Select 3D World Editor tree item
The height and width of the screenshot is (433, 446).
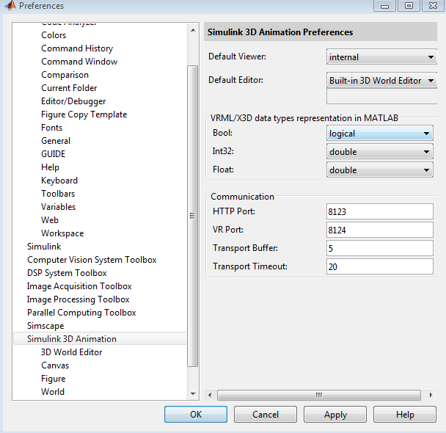coord(72,352)
